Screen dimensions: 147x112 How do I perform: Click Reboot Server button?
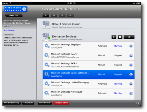point(45,103)
